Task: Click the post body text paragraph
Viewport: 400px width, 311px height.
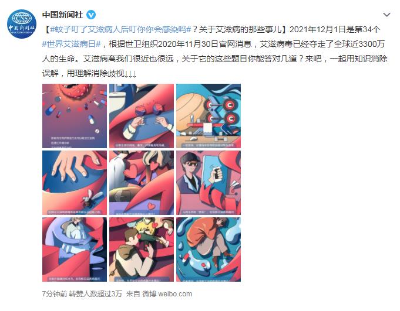Action: click(x=215, y=52)
